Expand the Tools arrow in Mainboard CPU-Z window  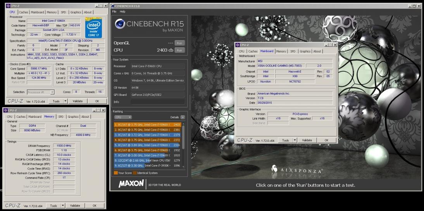click(295, 140)
